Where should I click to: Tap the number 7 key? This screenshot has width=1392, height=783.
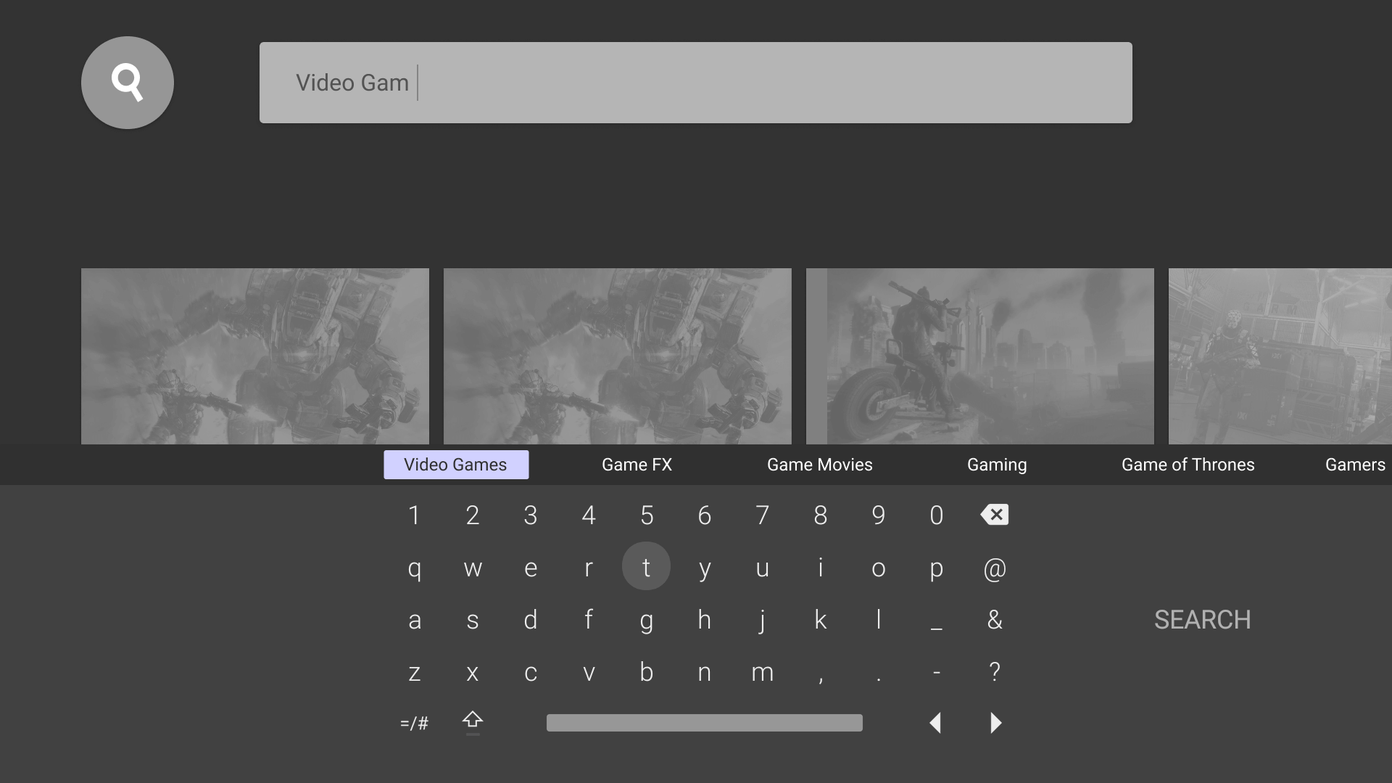(763, 515)
